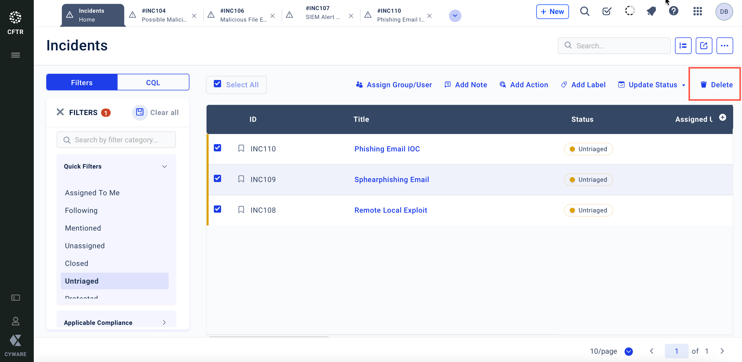This screenshot has width=742, height=362.
Task: Open the Phishing Email IOC incident link
Action: point(387,149)
